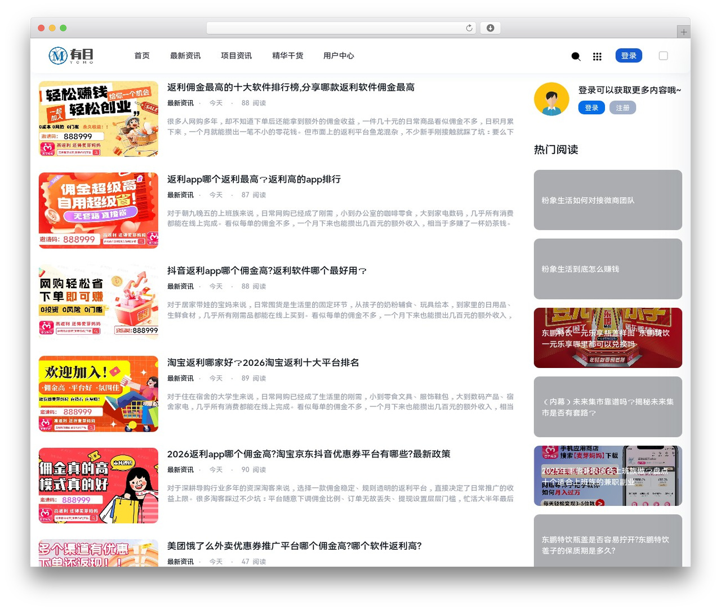Click the sidebar 注册 button
The image size is (721, 610).
coord(622,107)
